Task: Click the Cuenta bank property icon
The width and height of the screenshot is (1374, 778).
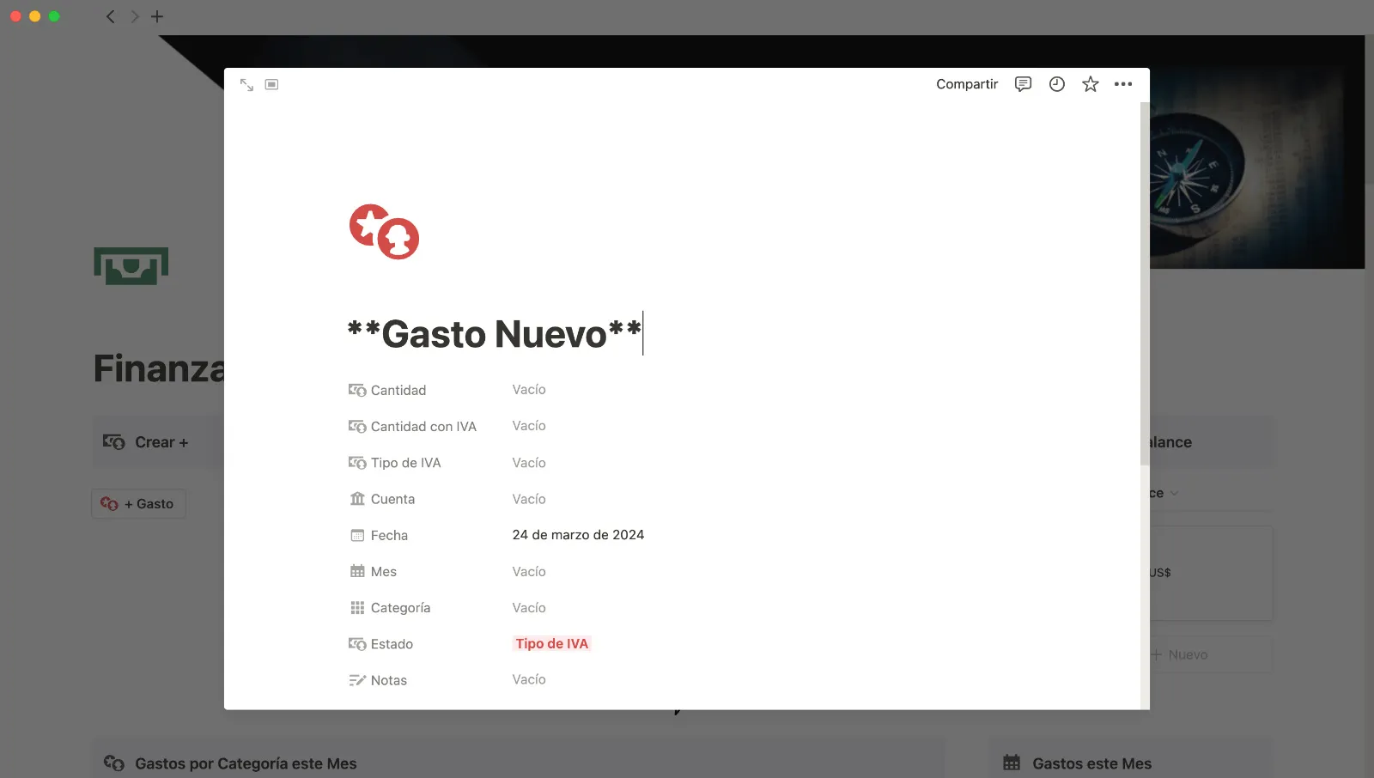Action: click(357, 499)
